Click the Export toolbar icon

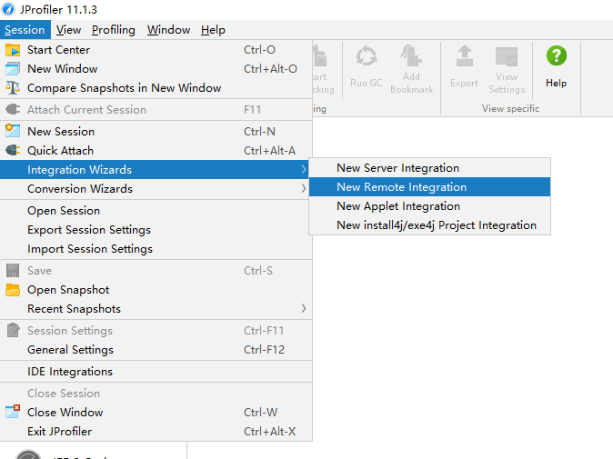(x=465, y=55)
